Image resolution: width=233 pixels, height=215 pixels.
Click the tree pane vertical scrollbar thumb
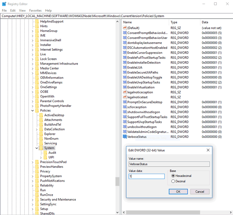click(117, 181)
